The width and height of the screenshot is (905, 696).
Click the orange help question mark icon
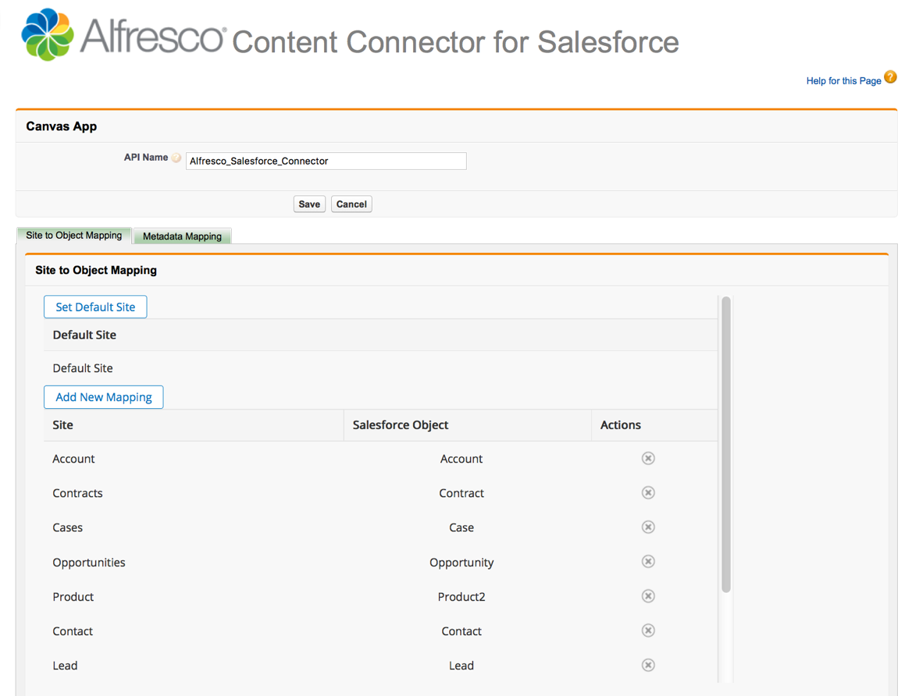[x=890, y=77]
